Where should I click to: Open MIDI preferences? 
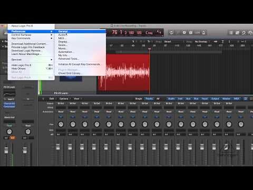click(80, 38)
